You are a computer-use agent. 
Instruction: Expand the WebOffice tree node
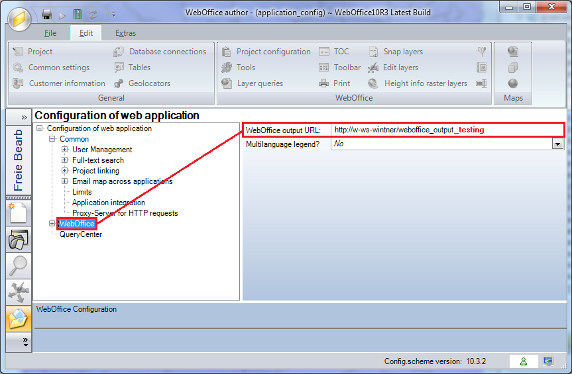click(52, 224)
